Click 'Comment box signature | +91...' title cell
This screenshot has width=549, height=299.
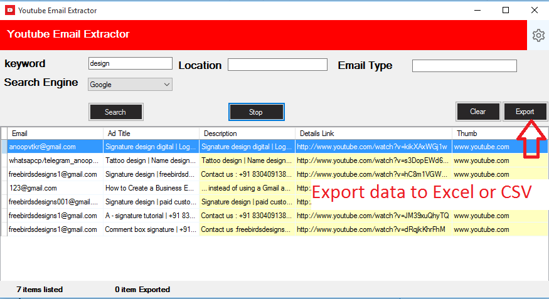(151, 229)
